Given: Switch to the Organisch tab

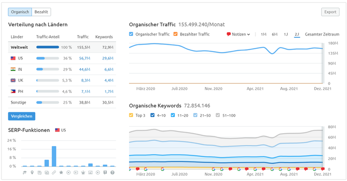Looking at the screenshot, I should click(20, 12).
